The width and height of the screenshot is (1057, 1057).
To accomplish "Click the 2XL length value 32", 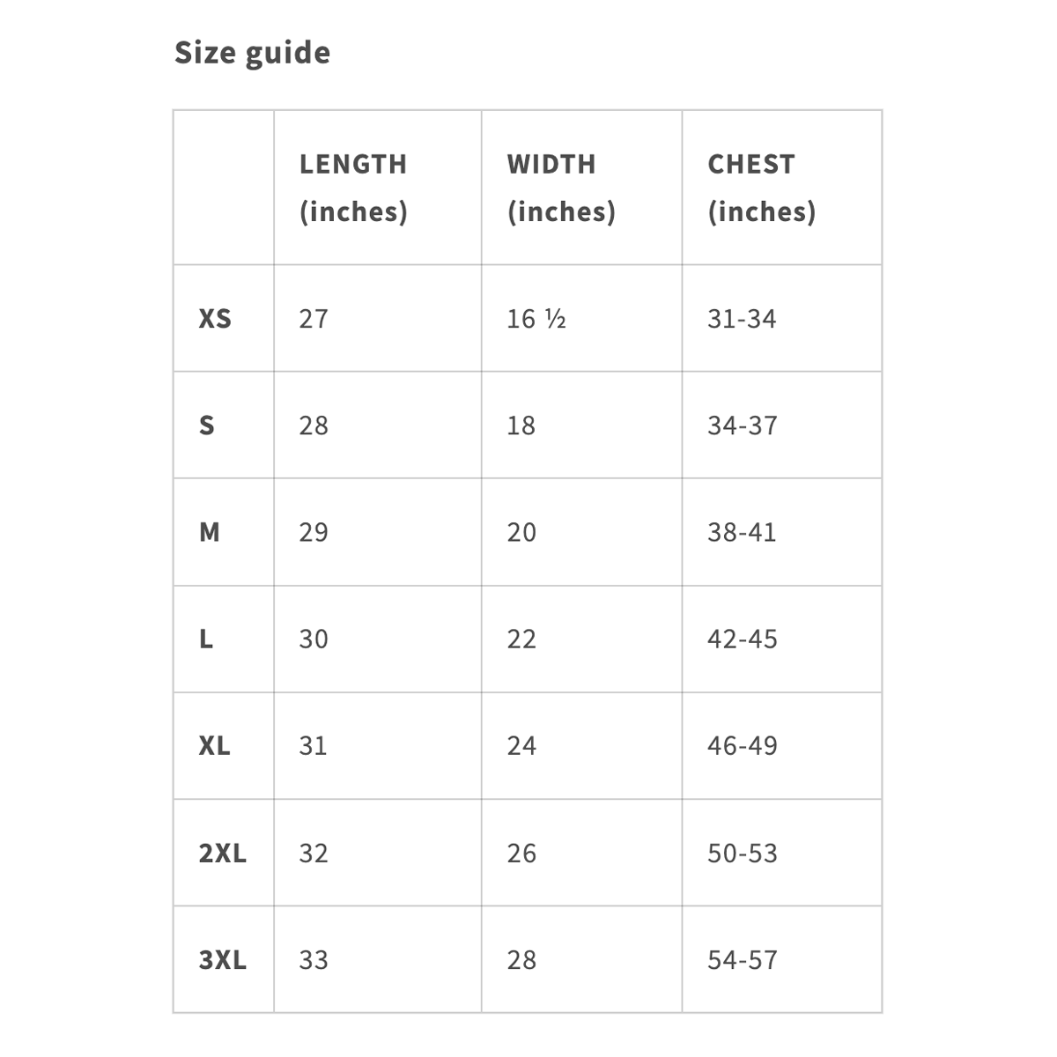I will (314, 853).
